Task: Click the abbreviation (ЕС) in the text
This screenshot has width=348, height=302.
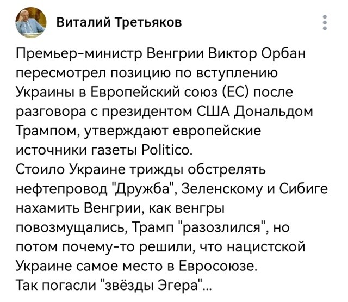Action: (x=236, y=93)
